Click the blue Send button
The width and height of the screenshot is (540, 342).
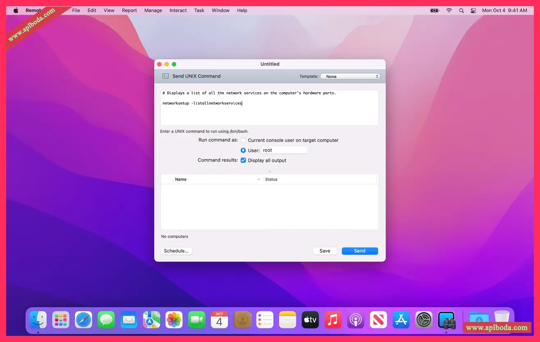click(360, 251)
